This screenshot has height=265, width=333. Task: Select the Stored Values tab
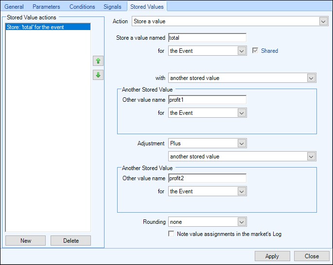click(x=147, y=7)
